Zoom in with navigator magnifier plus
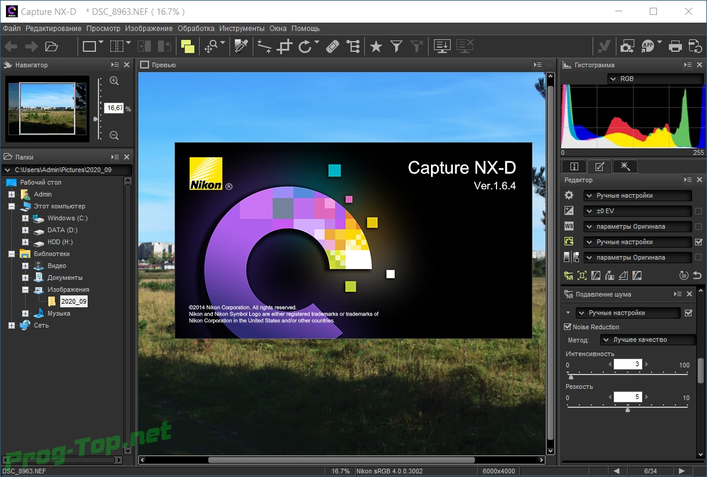 click(114, 81)
